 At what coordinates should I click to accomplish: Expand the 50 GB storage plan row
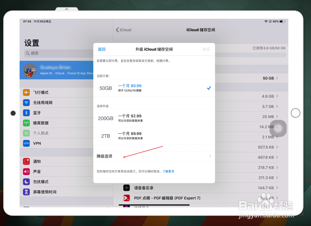coord(252,78)
